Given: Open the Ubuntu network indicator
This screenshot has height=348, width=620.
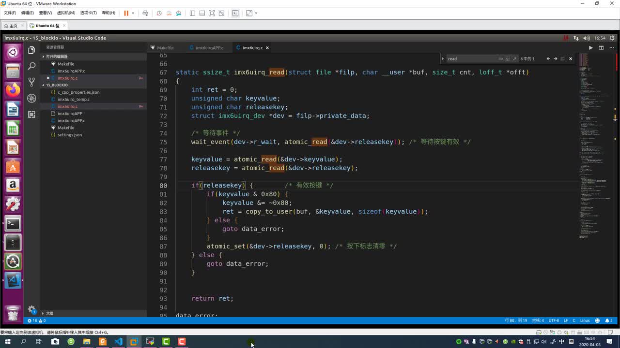Looking at the screenshot, I should (x=576, y=38).
